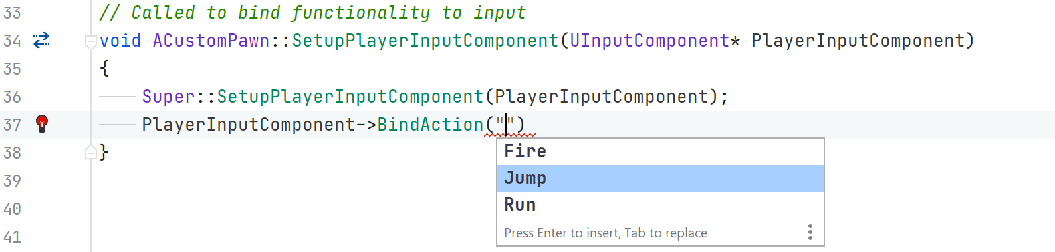Click the fold end marker at line 38
1055x252 pixels.
click(x=90, y=153)
